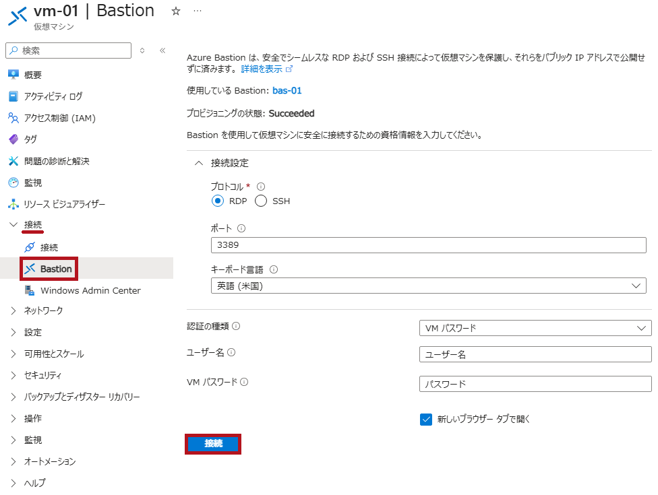Collapse the 接続 group chevron in sidebar
This screenshot has height=495, width=658.
(x=13, y=225)
